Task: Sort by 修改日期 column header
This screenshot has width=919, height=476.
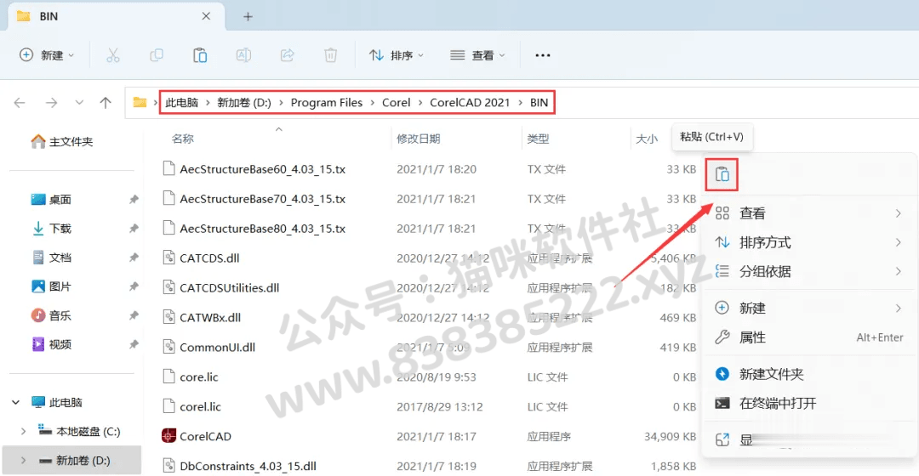Action: tap(419, 139)
